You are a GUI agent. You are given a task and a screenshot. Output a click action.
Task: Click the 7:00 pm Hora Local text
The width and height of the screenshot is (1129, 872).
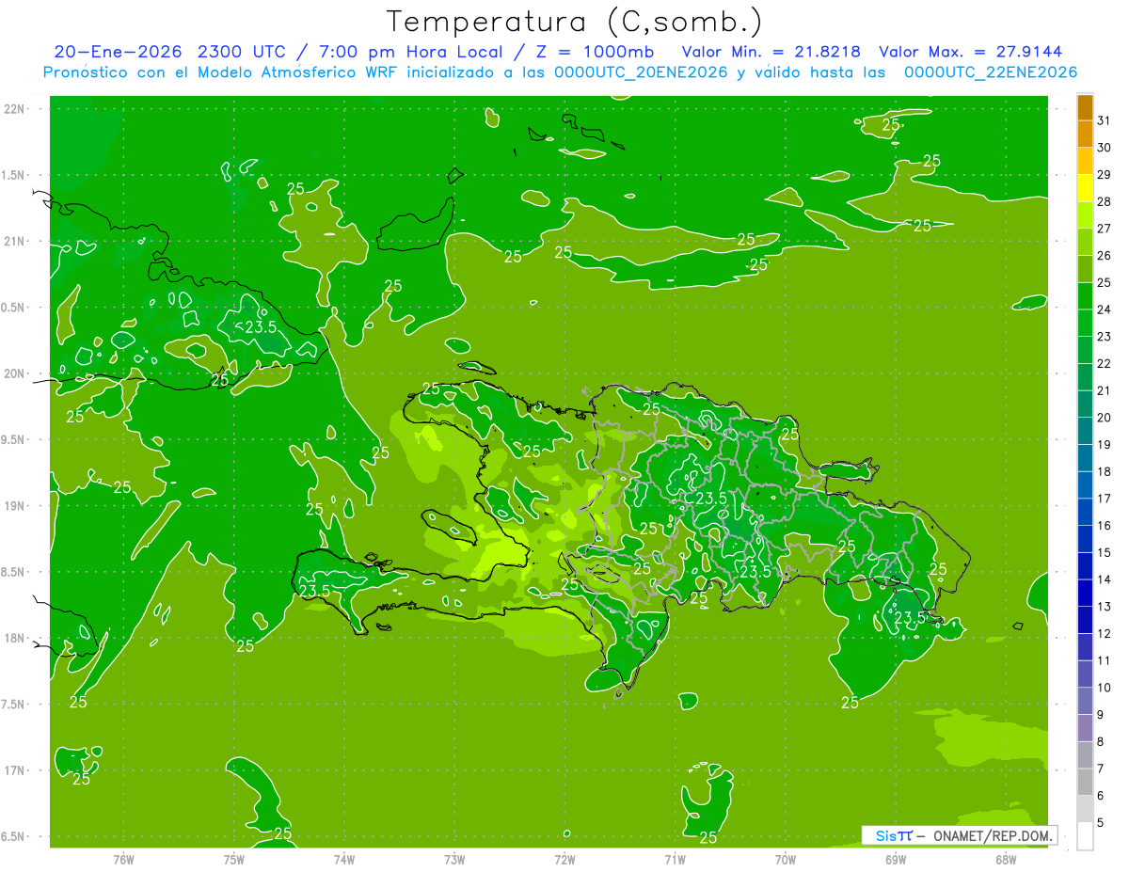pos(410,52)
